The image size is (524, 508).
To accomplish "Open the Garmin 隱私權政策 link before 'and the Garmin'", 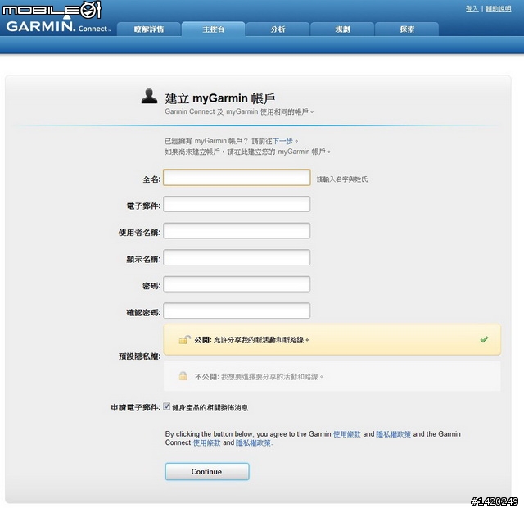I will [x=393, y=433].
